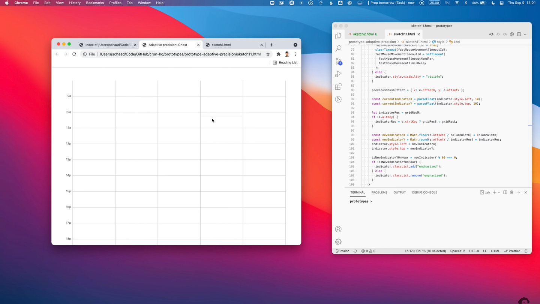Change the language mode via HTML

(x=495, y=251)
